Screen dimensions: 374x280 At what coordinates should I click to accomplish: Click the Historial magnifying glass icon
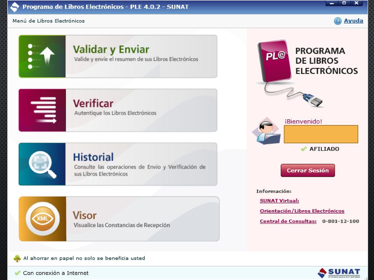click(42, 164)
